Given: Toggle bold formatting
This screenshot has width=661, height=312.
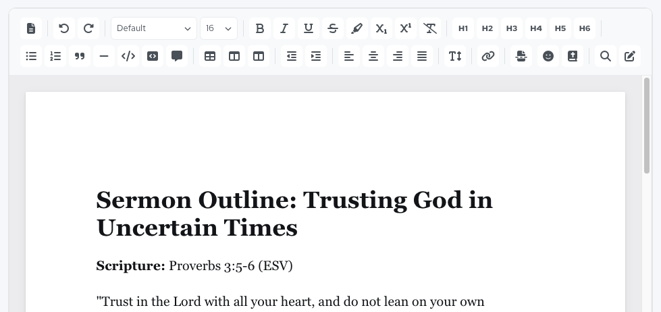Looking at the screenshot, I should coord(260,28).
